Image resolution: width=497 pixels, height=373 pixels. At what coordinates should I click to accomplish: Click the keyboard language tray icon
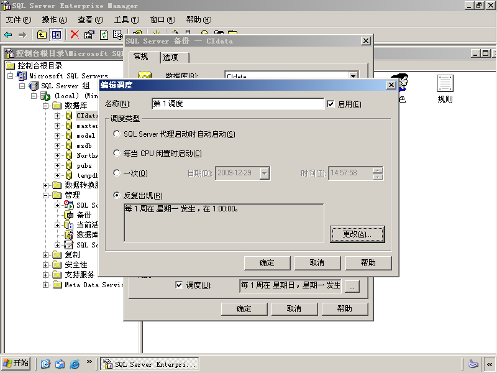click(x=473, y=364)
